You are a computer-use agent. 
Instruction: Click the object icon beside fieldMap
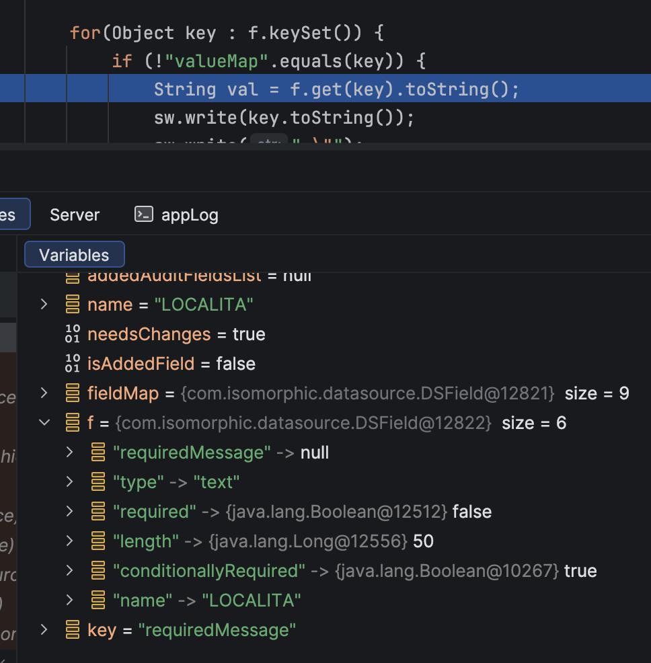73,393
